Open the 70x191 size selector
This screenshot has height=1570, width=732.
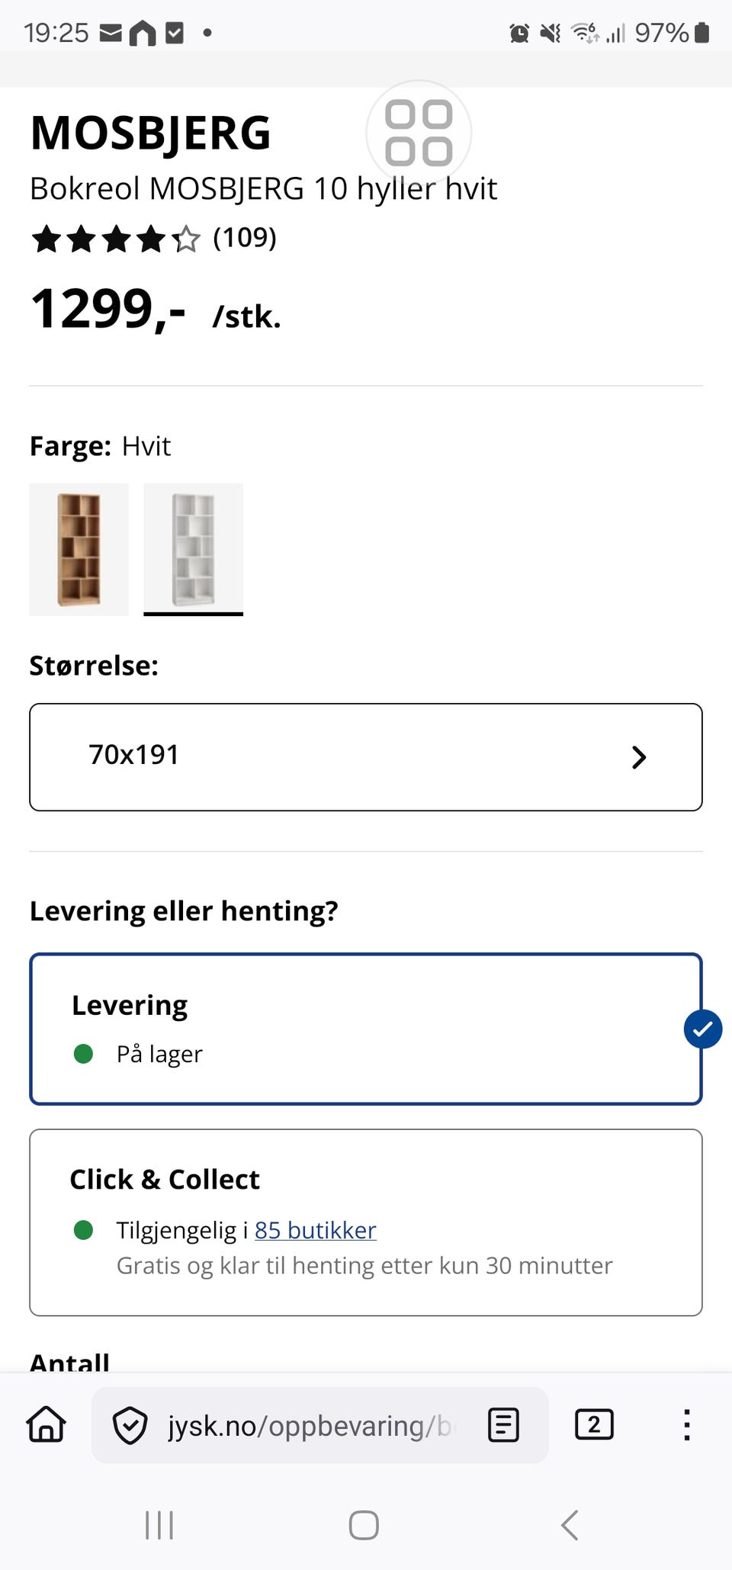(x=366, y=757)
